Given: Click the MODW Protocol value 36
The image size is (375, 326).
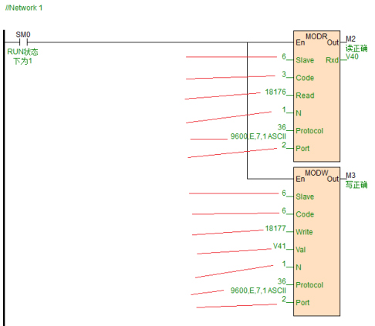Looking at the screenshot, I should click(282, 281).
